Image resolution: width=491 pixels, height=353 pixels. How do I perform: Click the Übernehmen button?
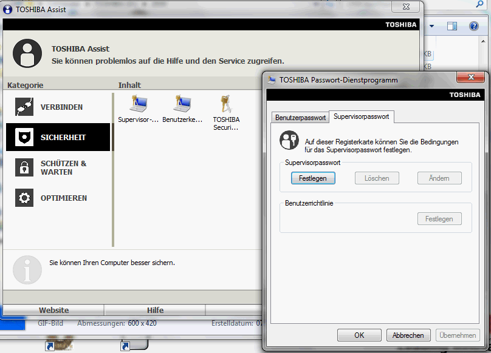tap(458, 335)
